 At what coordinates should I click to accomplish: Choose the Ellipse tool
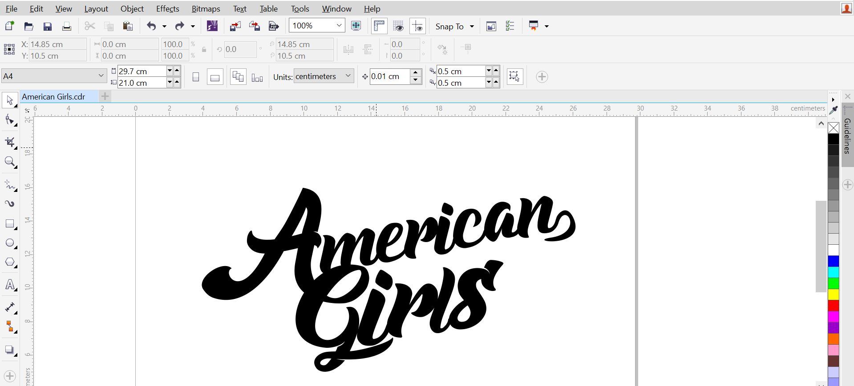[x=10, y=243]
